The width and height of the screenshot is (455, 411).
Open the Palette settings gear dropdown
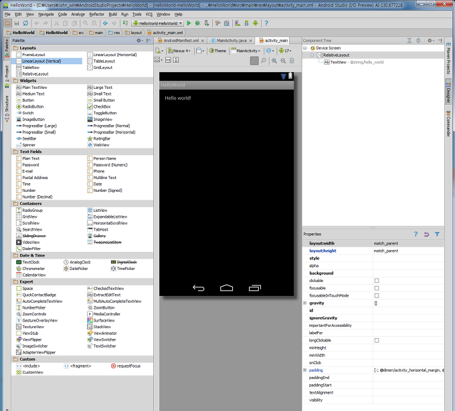[x=140, y=41]
